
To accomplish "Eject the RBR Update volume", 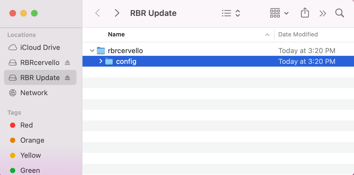I will click(68, 78).
